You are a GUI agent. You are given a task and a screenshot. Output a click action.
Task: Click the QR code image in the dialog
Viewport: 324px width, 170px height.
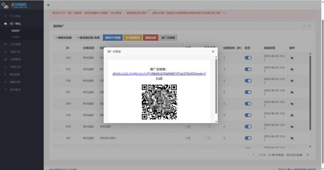pos(159,102)
